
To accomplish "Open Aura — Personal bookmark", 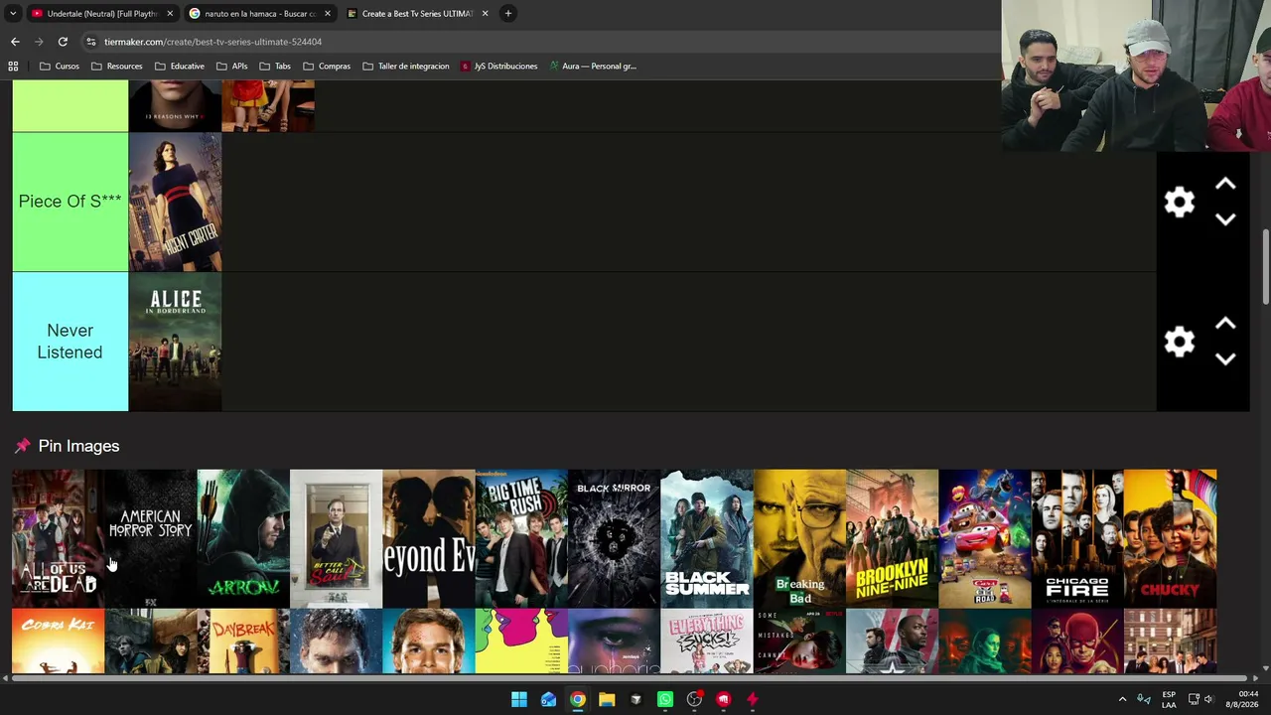I will click(x=593, y=67).
